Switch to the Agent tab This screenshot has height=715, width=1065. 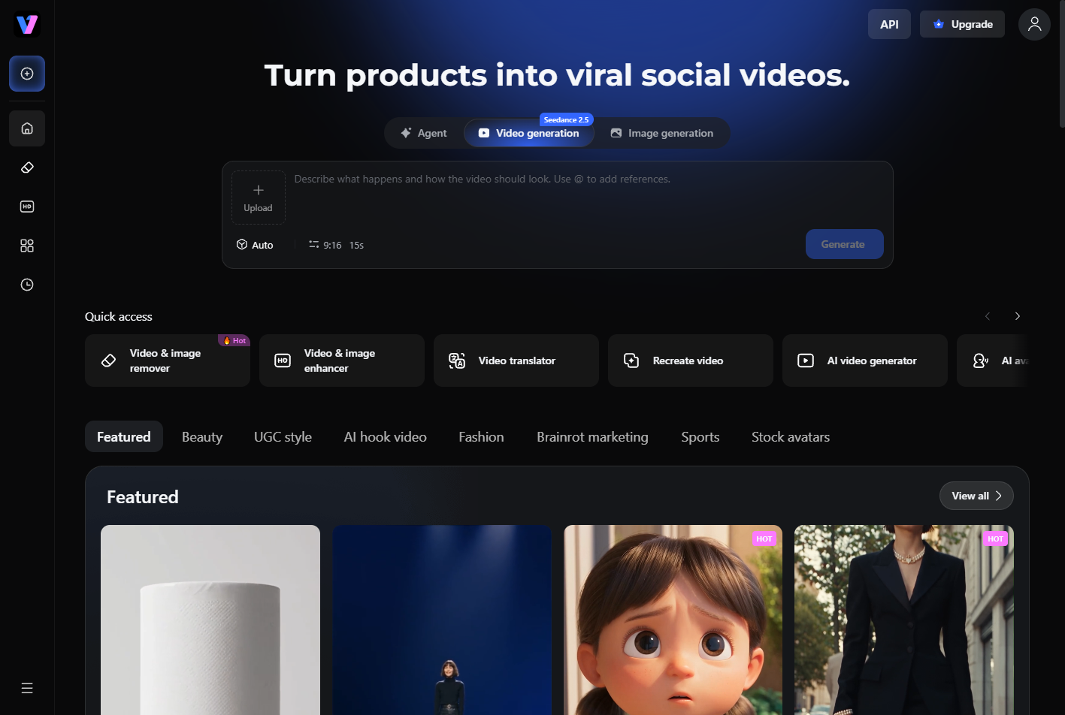click(423, 133)
